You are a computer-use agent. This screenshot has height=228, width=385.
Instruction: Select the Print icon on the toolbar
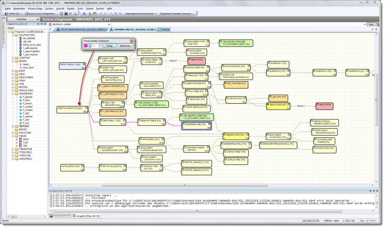click(x=75, y=13)
